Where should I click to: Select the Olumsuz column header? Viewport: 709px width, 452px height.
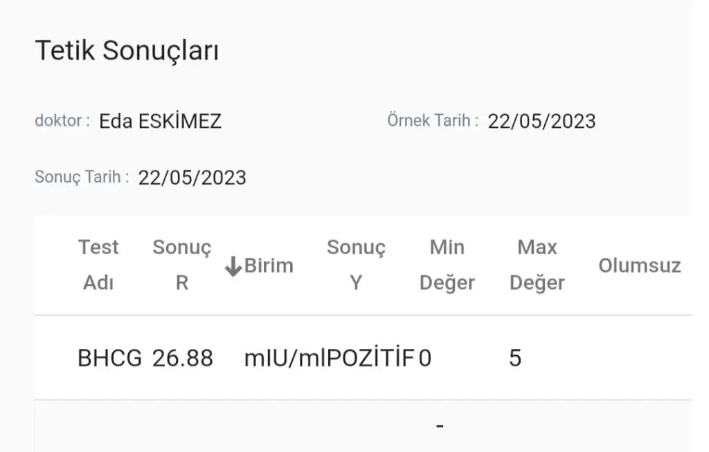point(639,265)
